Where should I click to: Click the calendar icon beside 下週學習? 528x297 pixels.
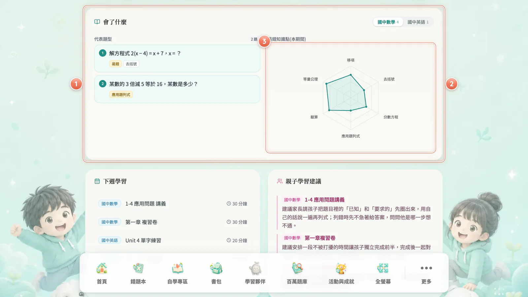click(x=97, y=181)
